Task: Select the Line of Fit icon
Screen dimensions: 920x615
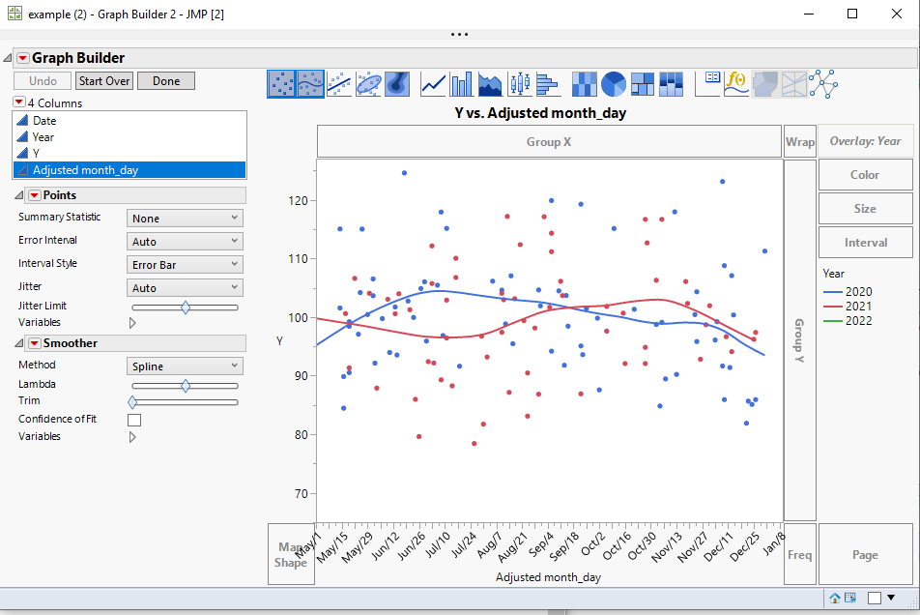Action: click(339, 84)
